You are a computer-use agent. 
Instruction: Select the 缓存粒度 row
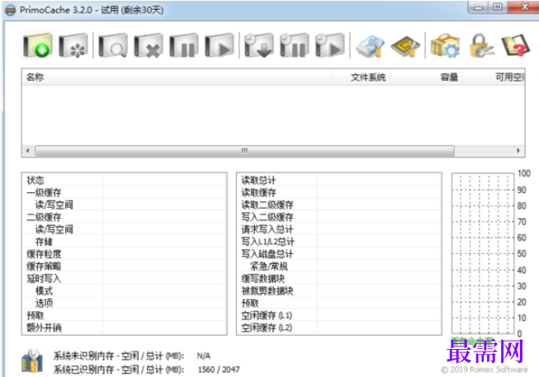click(125, 254)
